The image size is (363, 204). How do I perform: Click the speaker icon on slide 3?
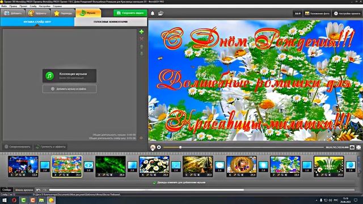coord(111,175)
